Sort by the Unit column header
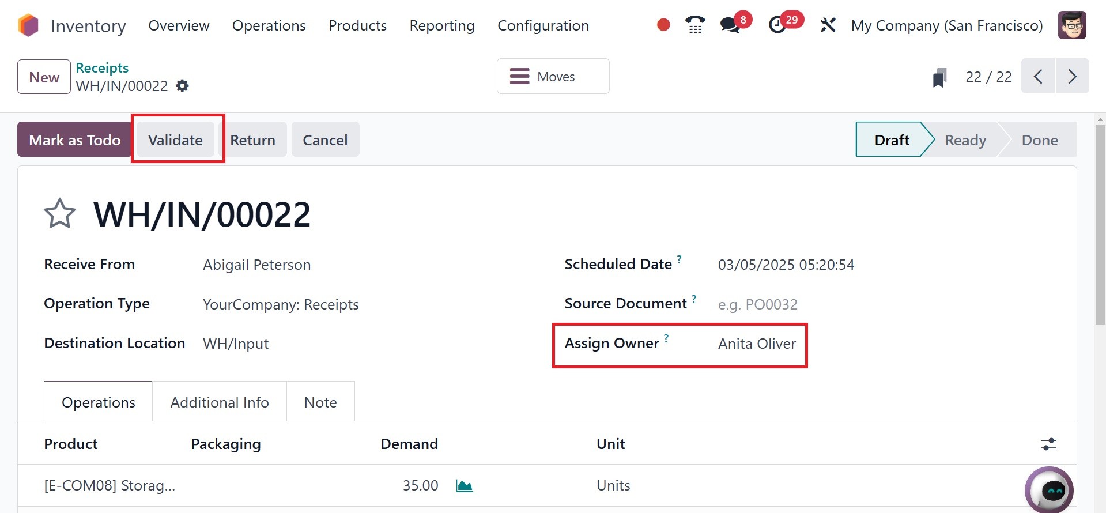 611,444
